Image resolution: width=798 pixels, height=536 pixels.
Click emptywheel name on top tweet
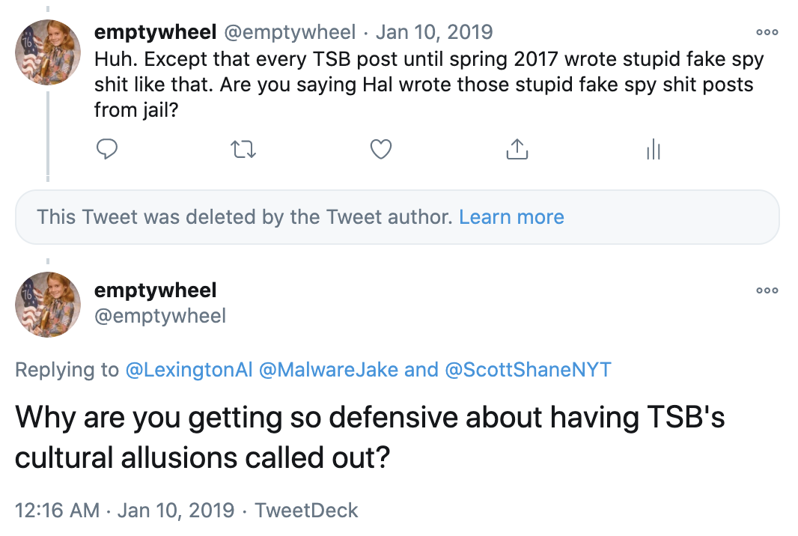point(155,32)
